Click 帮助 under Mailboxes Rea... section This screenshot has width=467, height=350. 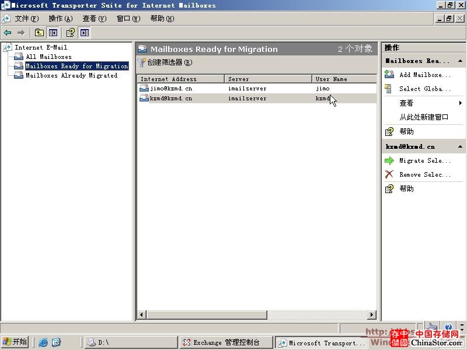pyautogui.click(x=406, y=131)
